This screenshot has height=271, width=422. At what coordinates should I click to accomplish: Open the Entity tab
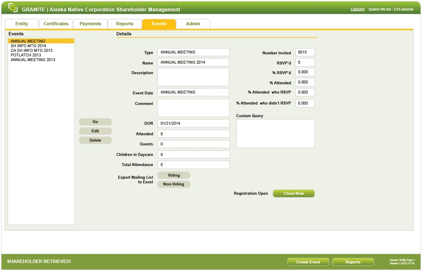click(x=22, y=24)
